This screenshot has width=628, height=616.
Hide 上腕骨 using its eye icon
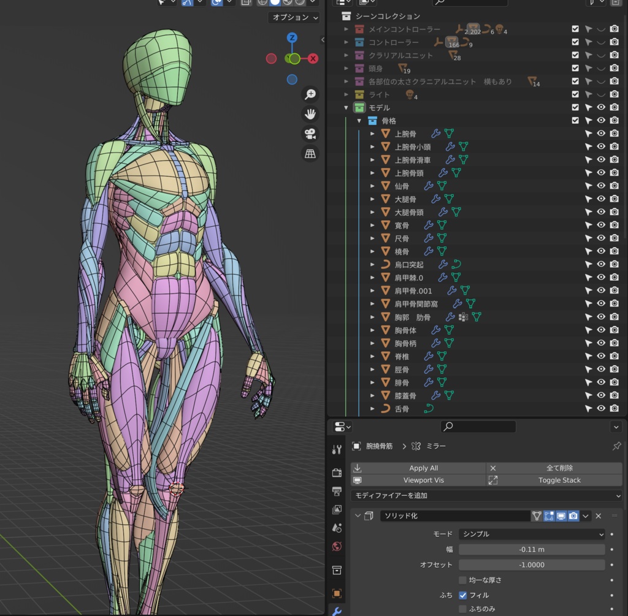(601, 134)
